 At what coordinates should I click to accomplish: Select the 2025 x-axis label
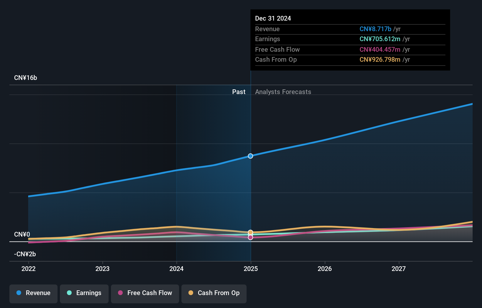pos(251,269)
